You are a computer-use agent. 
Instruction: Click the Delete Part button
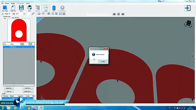point(28,91)
